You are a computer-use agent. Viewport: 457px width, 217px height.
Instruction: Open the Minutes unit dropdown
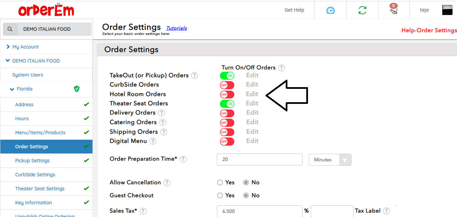click(330, 160)
